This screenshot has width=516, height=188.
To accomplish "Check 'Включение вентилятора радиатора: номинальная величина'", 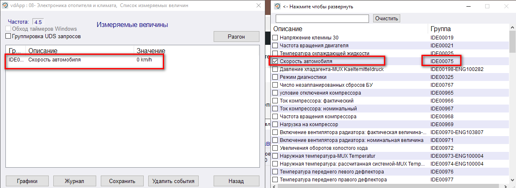I will coord(275,140).
